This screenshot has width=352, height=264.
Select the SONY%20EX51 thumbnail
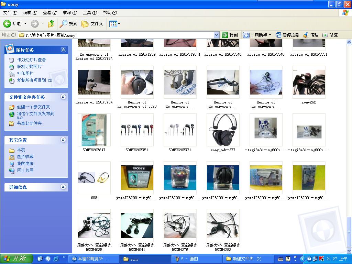coord(137,130)
